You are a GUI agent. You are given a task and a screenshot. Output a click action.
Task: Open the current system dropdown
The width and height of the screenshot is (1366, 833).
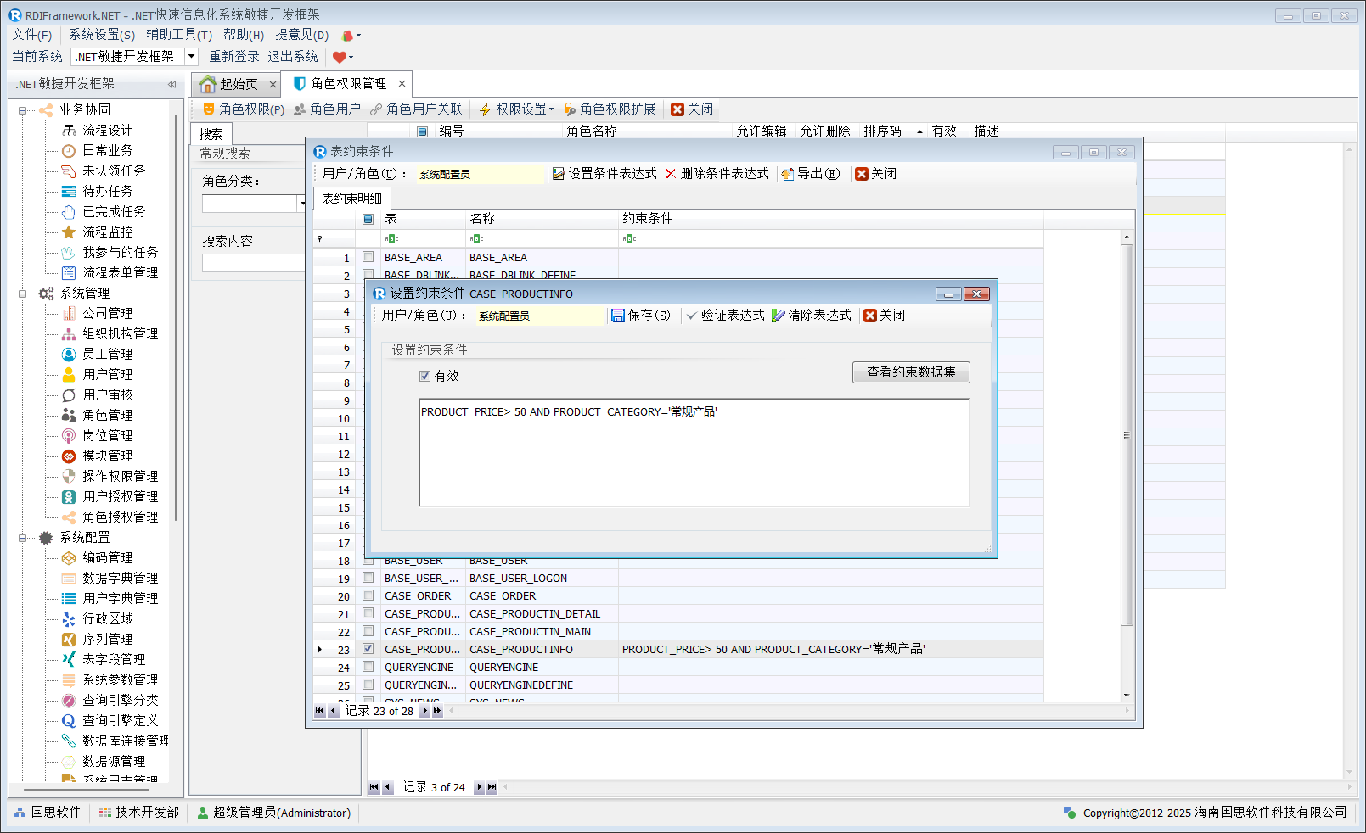click(x=191, y=57)
